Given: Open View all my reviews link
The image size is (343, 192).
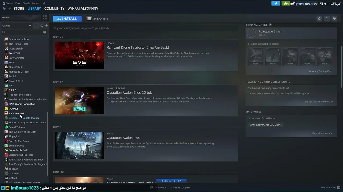Looking at the screenshot, I should click(323, 133).
